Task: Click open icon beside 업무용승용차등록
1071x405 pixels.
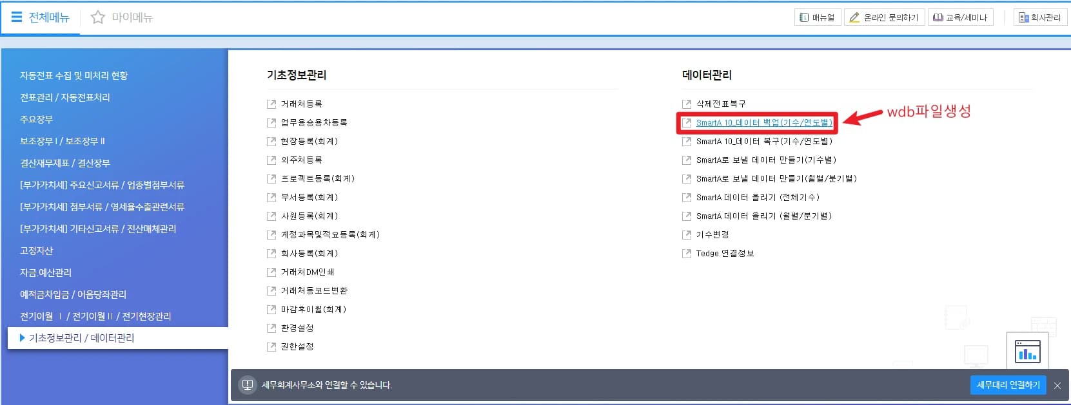Action: (271, 122)
